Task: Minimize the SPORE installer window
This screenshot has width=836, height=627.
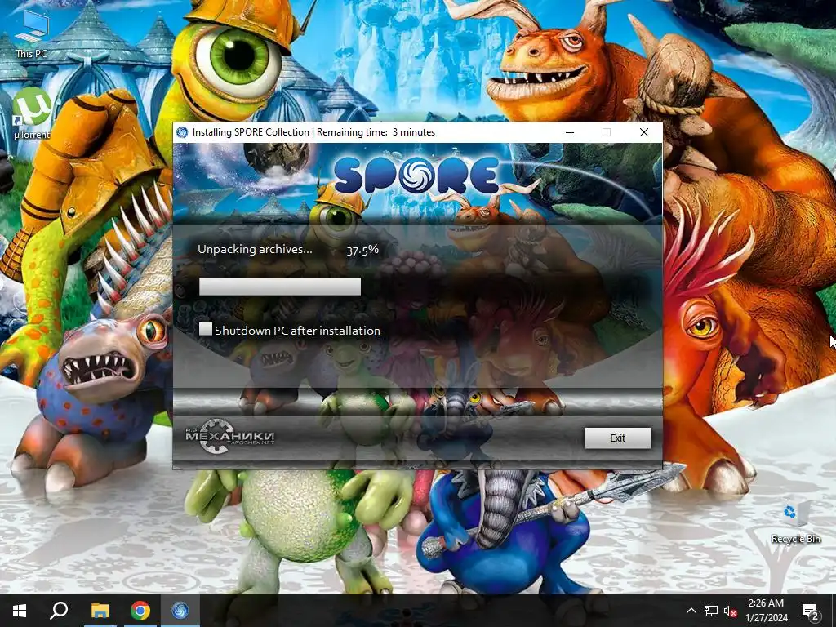Action: [x=570, y=132]
